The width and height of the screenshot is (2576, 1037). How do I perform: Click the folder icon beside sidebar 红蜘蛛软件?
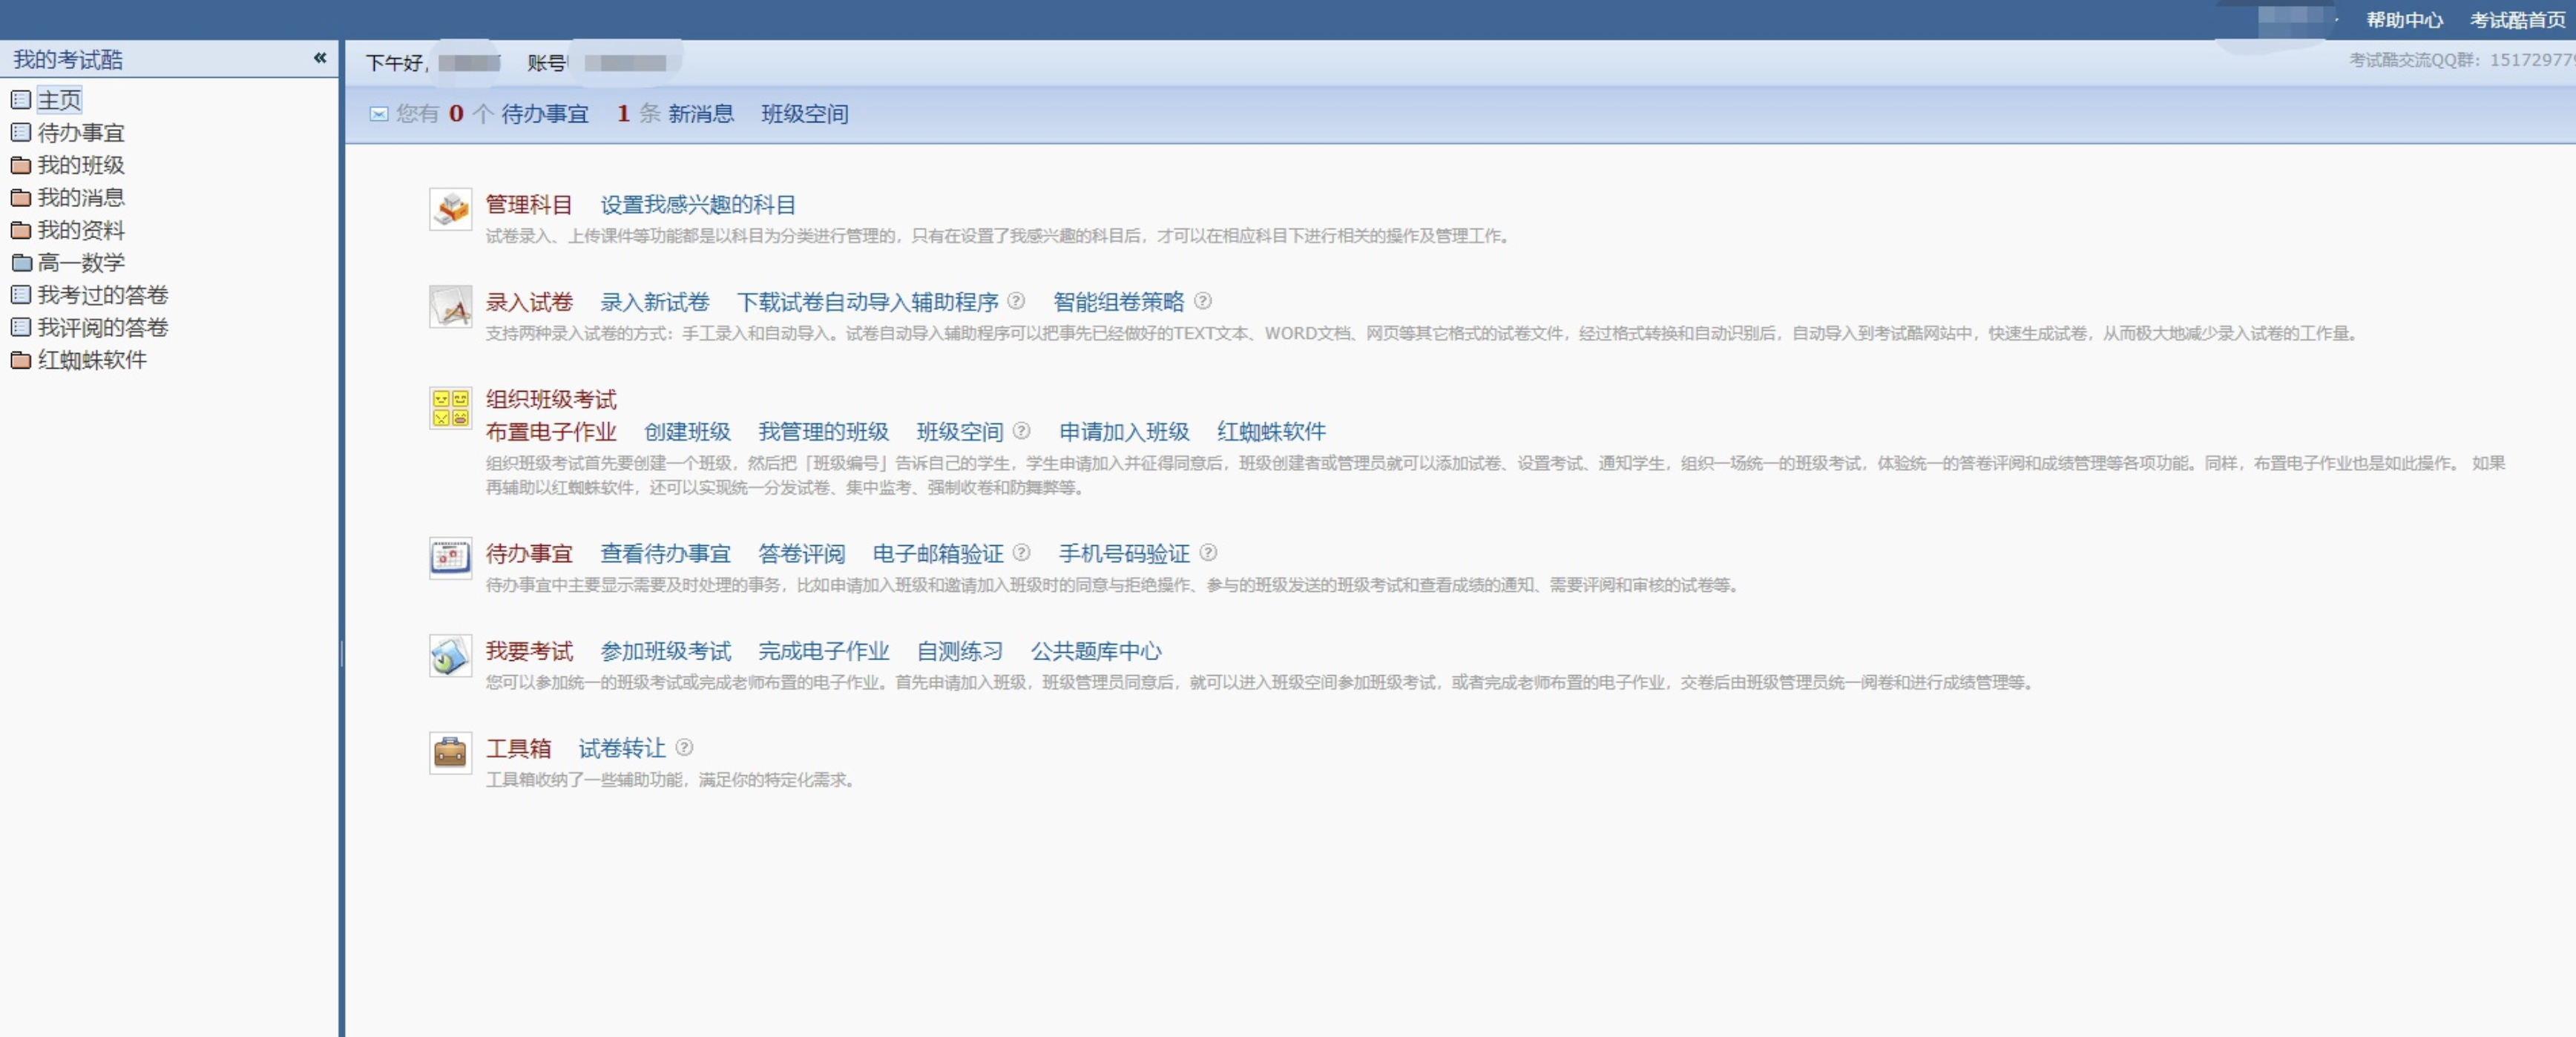[21, 360]
